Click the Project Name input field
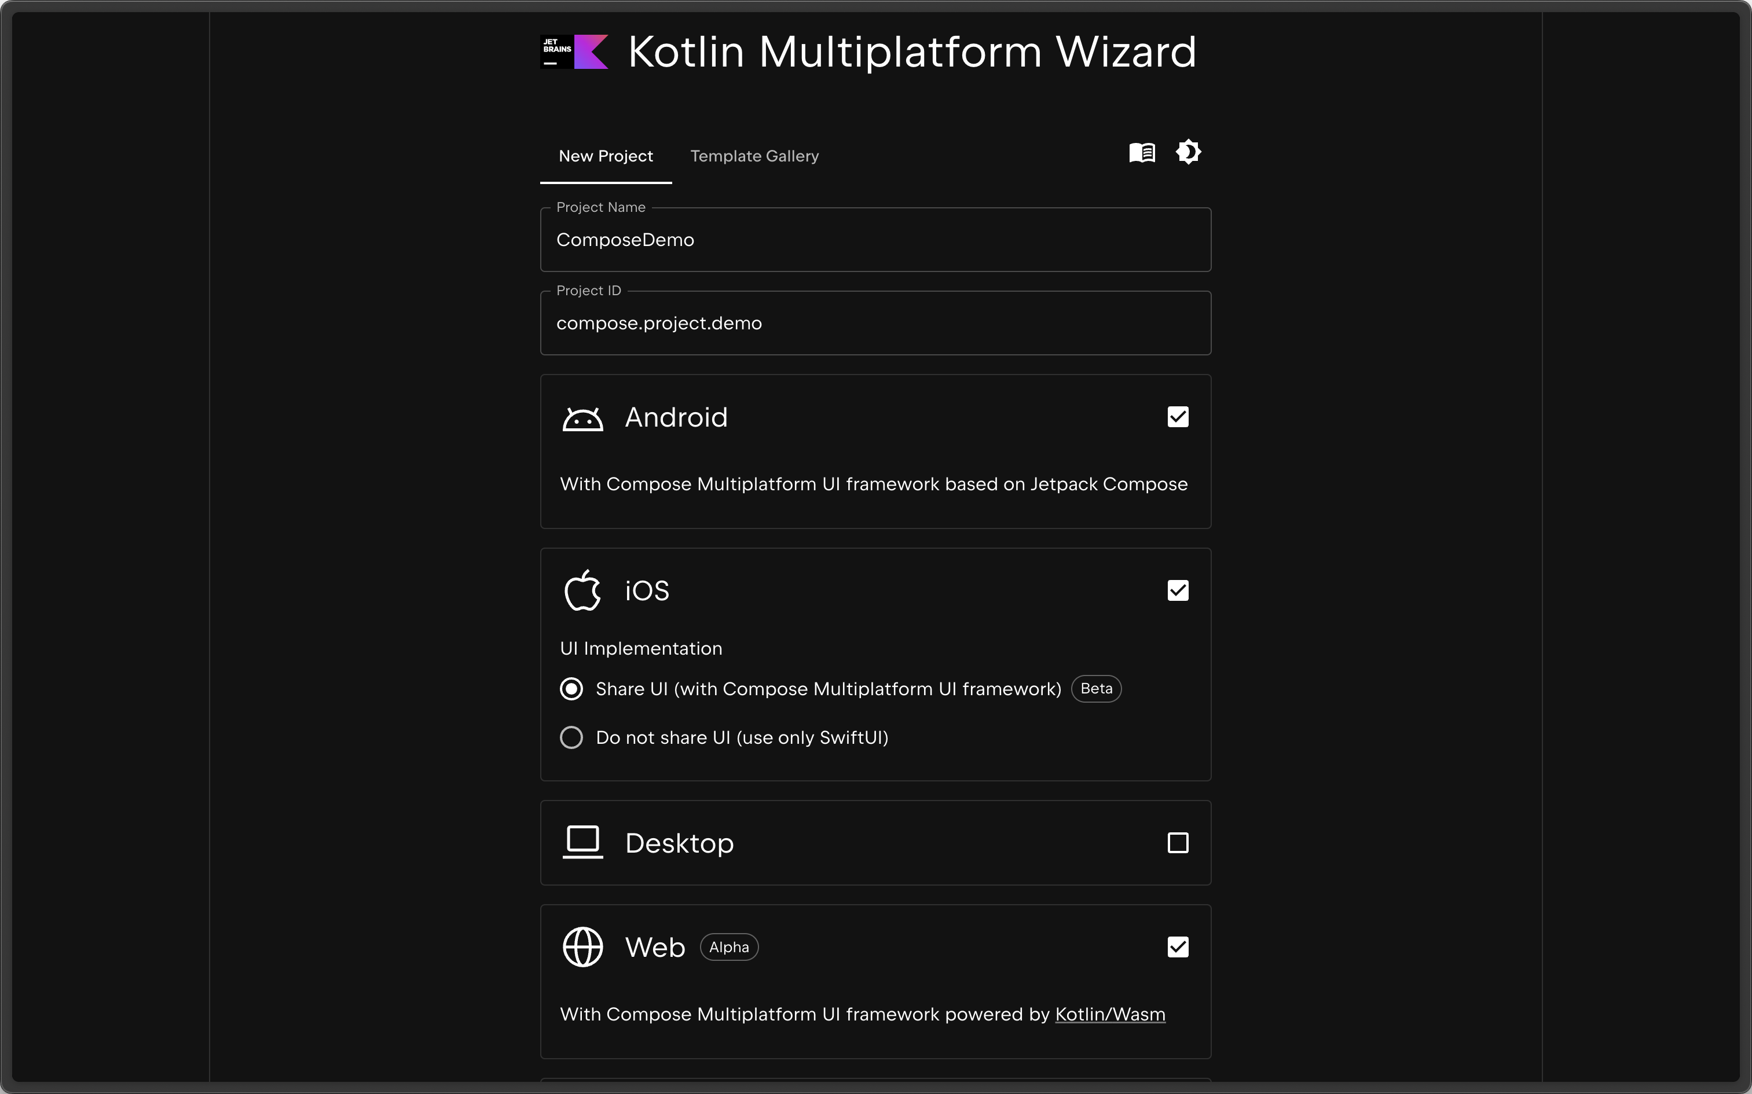The height and width of the screenshot is (1094, 1752). coord(875,240)
